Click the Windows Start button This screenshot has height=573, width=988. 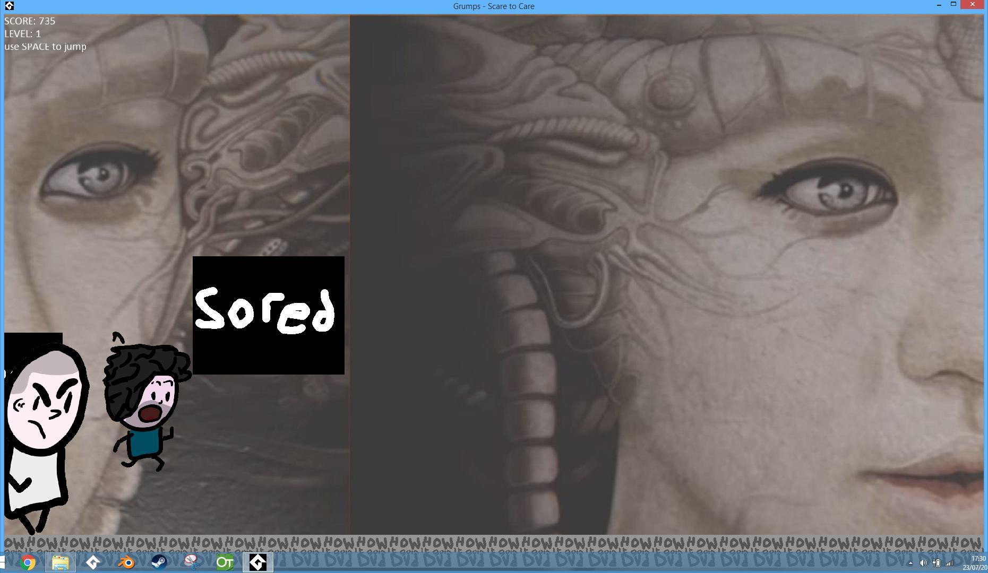click(2, 562)
